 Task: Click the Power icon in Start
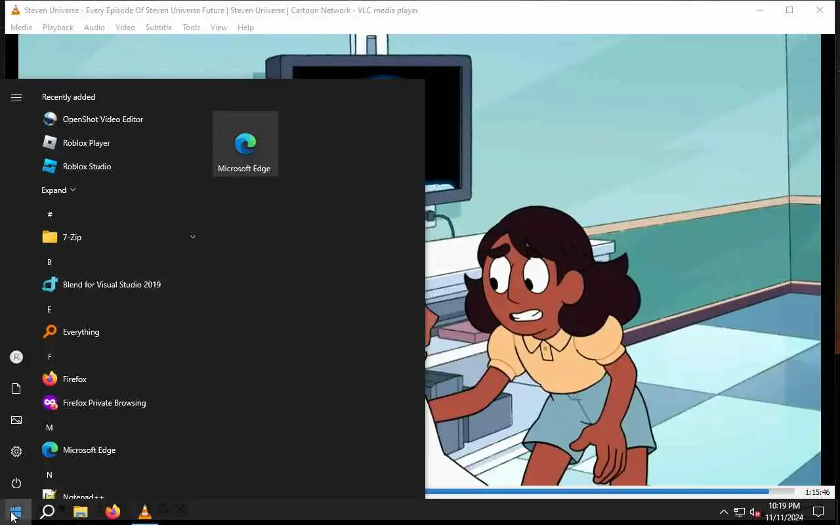coord(16,483)
